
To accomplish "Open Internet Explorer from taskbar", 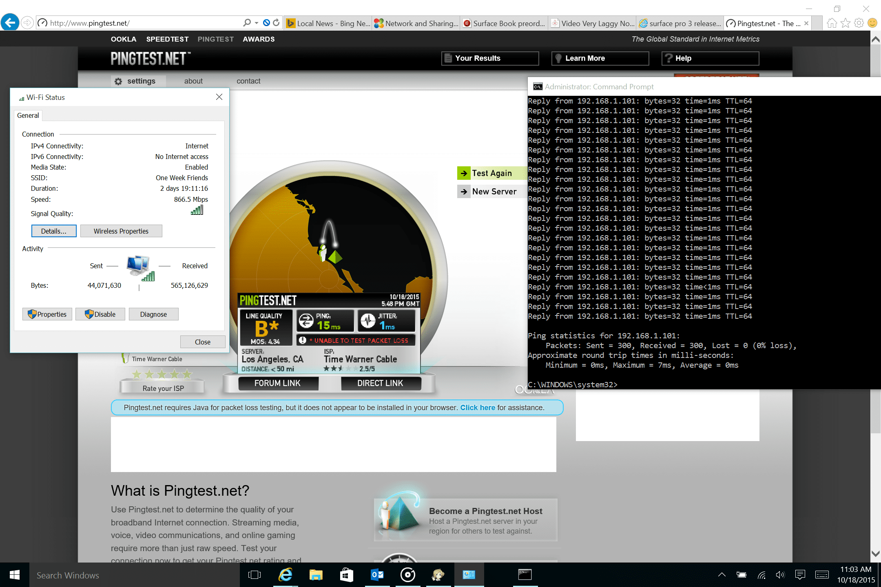I will coord(286,575).
